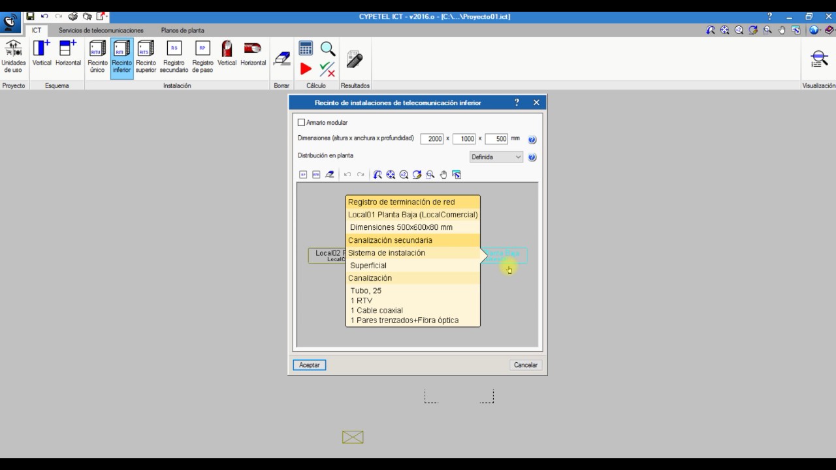
Task: Activate the eraser in the dialog toolbar
Action: 330,174
